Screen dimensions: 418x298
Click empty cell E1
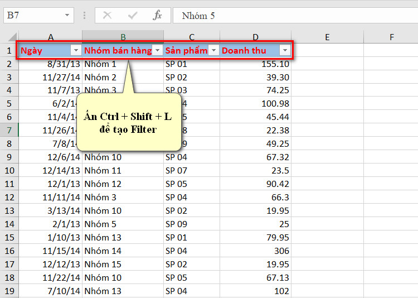327,50
